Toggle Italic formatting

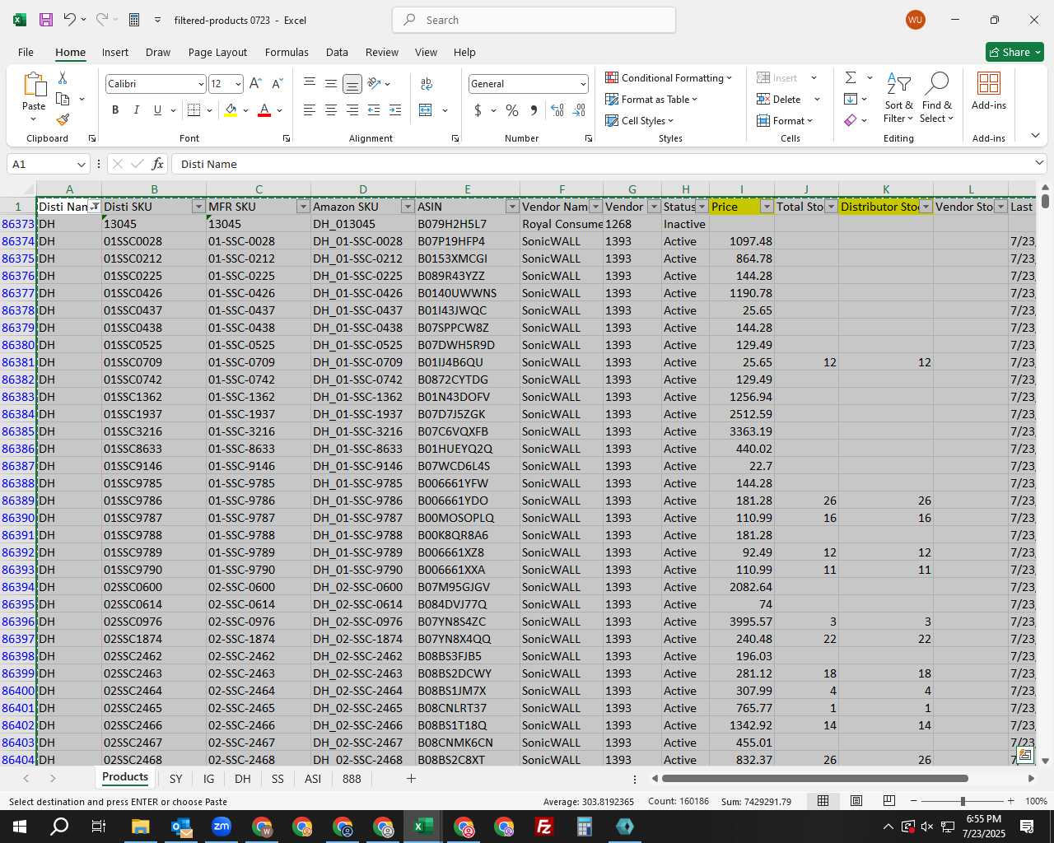(136, 110)
